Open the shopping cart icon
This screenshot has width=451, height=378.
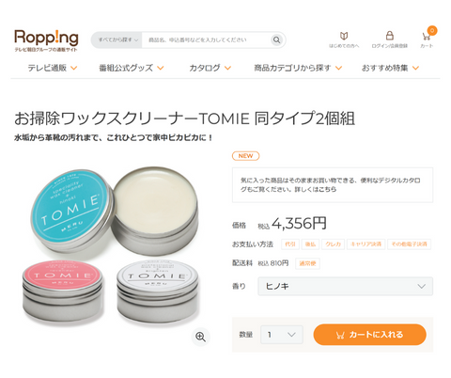426,37
